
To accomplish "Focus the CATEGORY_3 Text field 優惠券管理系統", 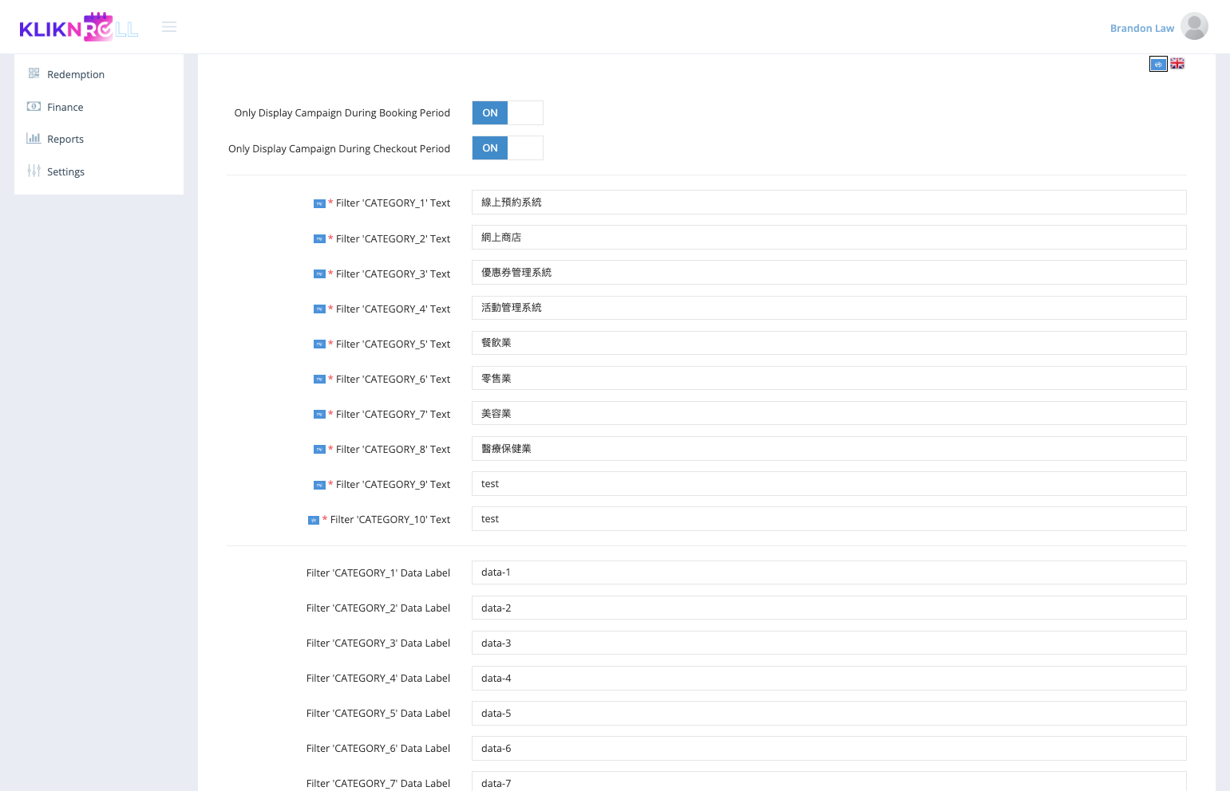I will (829, 273).
